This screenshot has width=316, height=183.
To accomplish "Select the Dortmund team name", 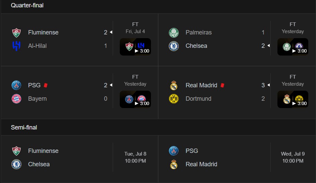I will (x=198, y=99).
